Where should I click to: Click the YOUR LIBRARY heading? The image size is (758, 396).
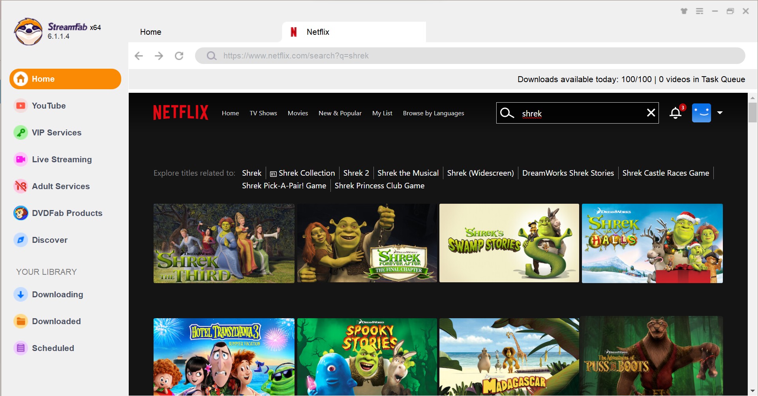(47, 272)
